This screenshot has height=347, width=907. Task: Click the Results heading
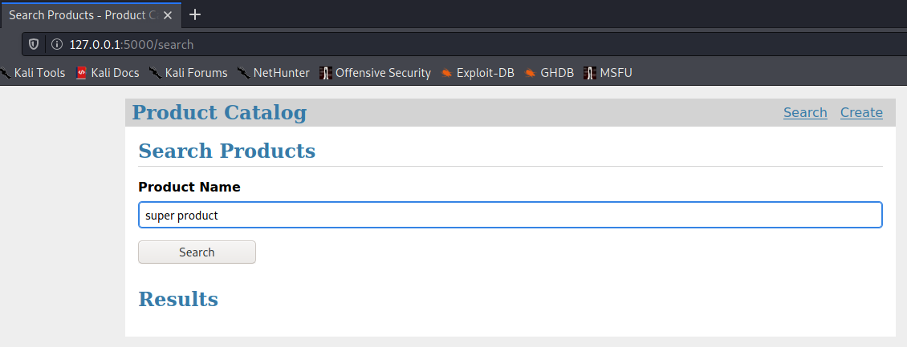click(178, 299)
